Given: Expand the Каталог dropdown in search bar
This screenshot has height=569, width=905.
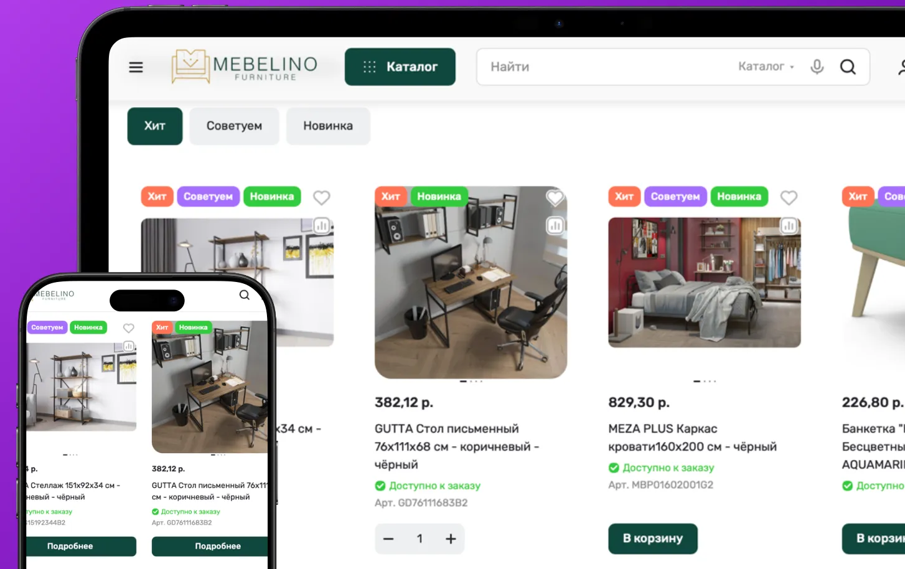Looking at the screenshot, I should click(x=766, y=67).
